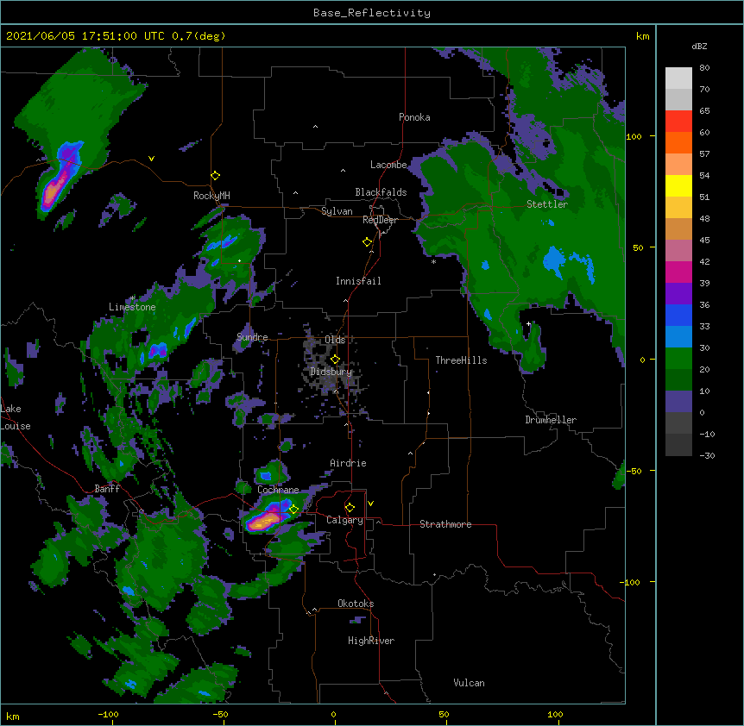Image resolution: width=744 pixels, height=726 pixels.
Task: Select the white 70-80 dBZ legend swatch
Action: (678, 78)
